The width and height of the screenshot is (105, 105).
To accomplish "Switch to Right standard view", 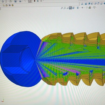I will [95, 3].
